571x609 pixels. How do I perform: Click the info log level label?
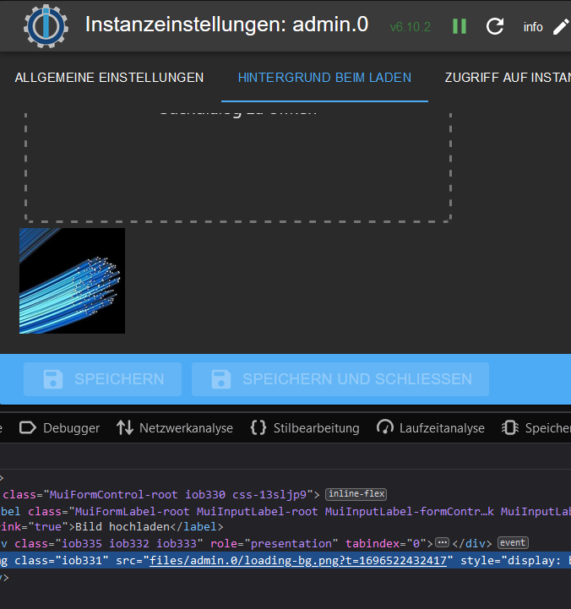point(533,27)
